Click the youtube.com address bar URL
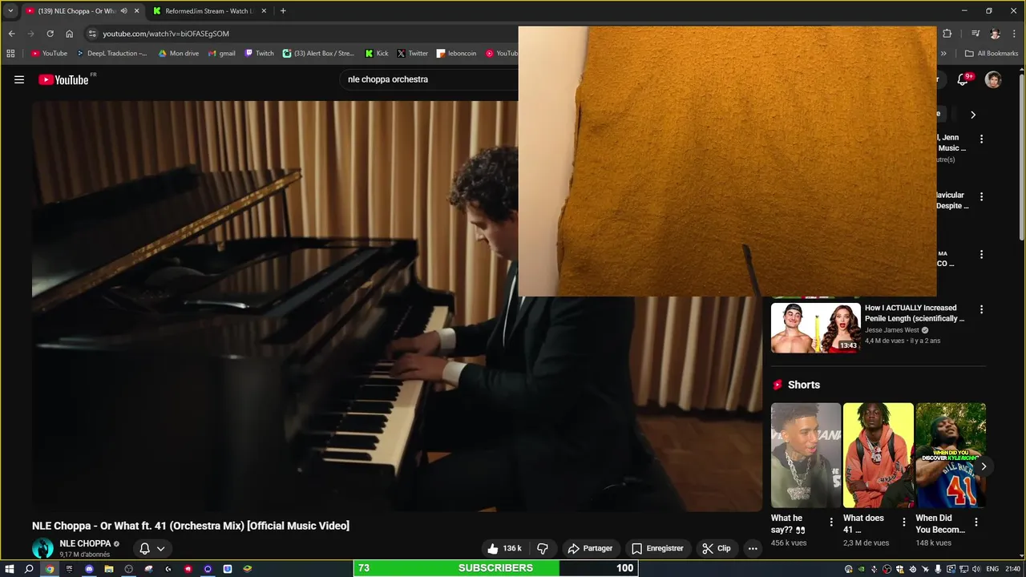The width and height of the screenshot is (1026, 577). (166, 34)
